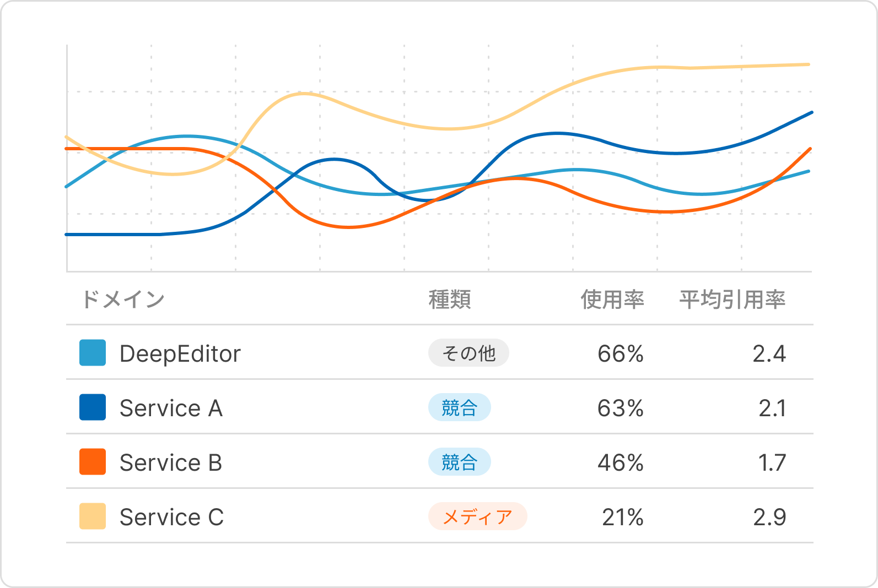Click the 1.7 citation value for Service B

pos(772,462)
